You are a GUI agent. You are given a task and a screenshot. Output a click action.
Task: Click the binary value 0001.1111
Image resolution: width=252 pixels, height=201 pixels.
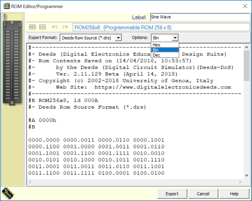click(114, 153)
